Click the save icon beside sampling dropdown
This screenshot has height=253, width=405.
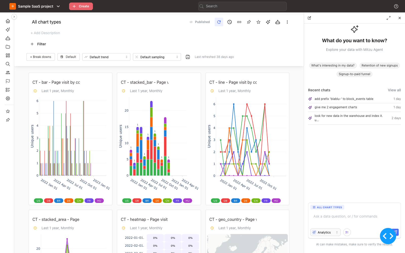[x=188, y=57]
